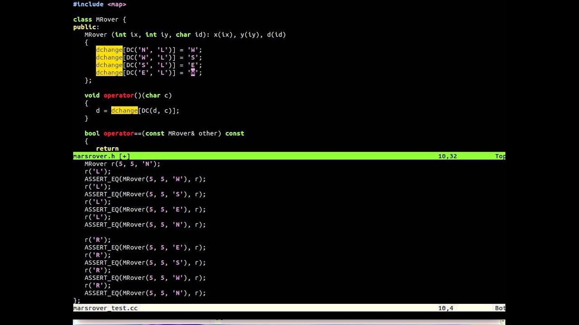Click the 'Top' scroll indicator
The width and height of the screenshot is (579, 325).
[x=500, y=156]
